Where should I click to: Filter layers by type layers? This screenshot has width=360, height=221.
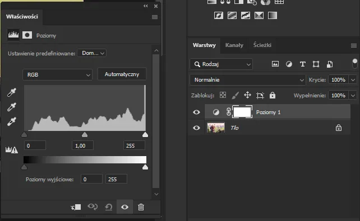click(x=303, y=64)
